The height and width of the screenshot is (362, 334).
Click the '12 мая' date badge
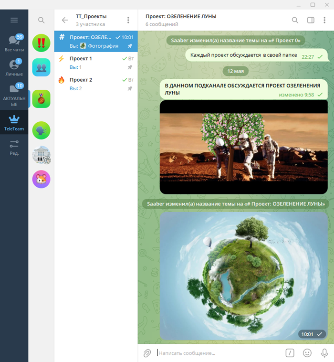pyautogui.click(x=236, y=71)
